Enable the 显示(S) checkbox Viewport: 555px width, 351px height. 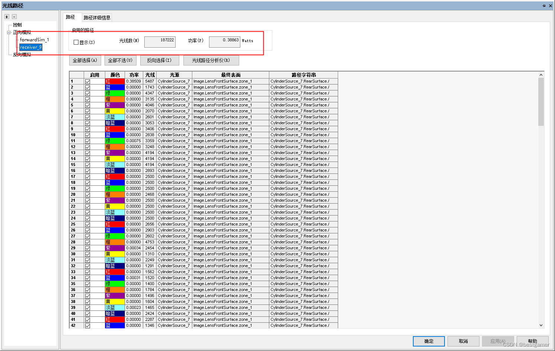[76, 42]
